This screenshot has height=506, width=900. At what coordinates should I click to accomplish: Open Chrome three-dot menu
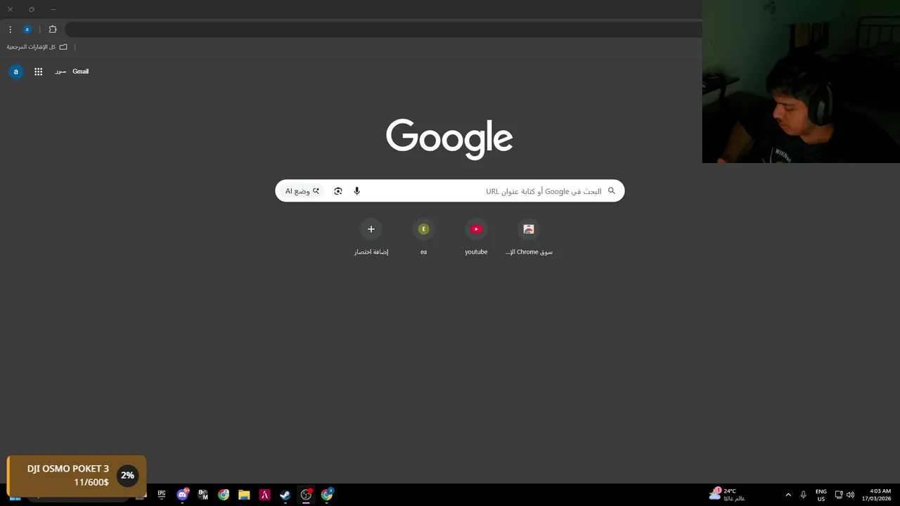[10, 30]
